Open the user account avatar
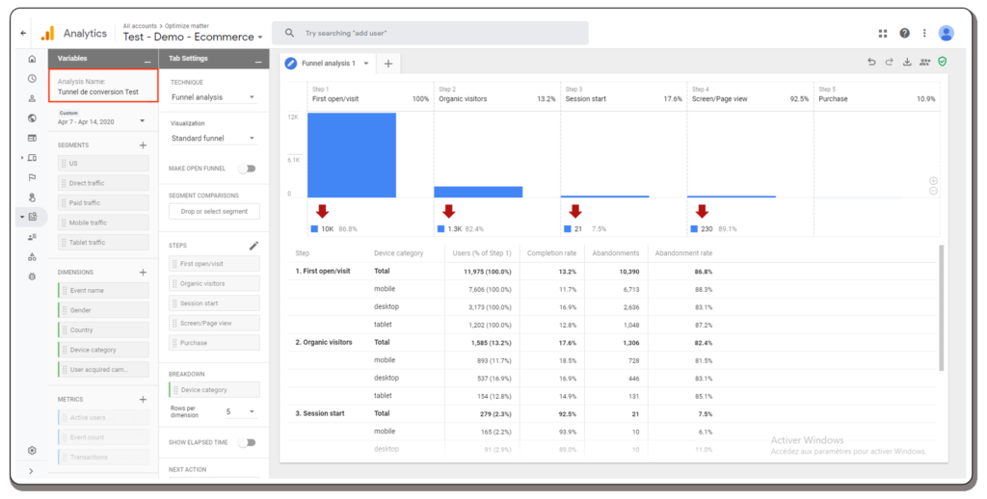The image size is (987, 499). coord(946,34)
